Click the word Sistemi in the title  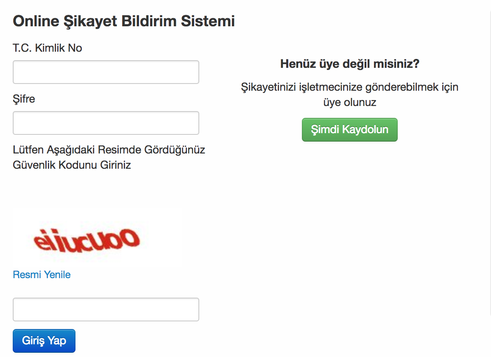point(208,21)
